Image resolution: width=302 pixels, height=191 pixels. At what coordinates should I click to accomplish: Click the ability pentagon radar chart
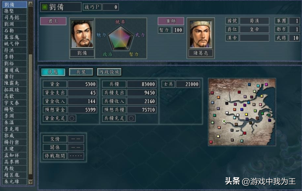[x=120, y=38]
